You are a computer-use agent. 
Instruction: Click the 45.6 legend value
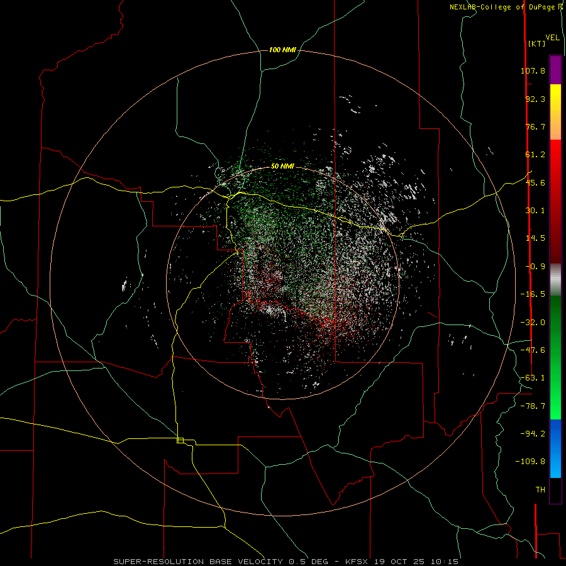click(535, 182)
